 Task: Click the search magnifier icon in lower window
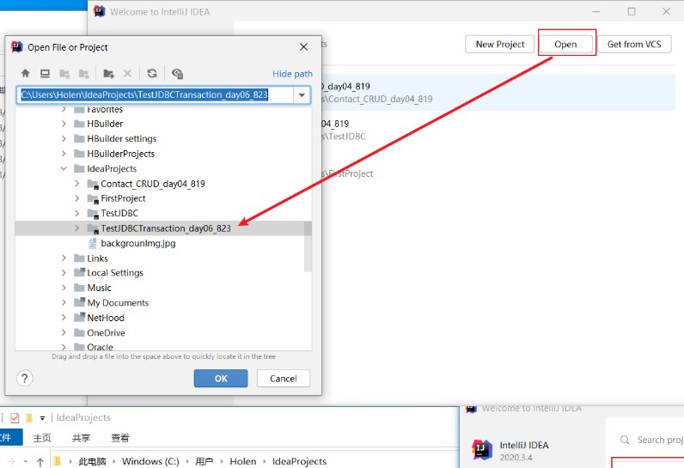[x=625, y=440]
